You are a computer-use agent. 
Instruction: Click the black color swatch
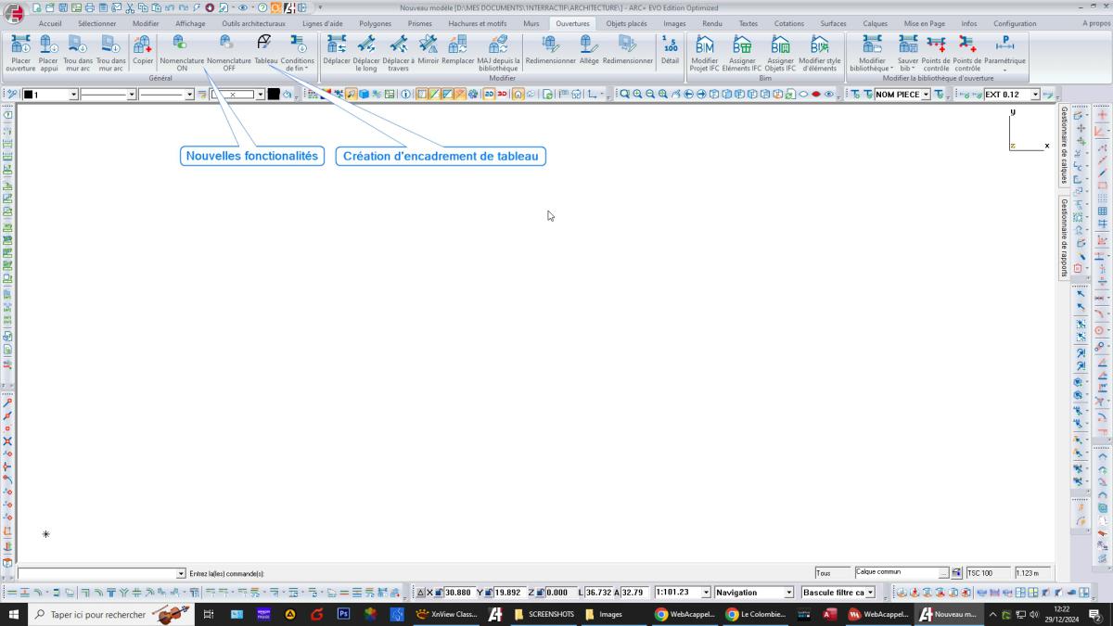(274, 95)
